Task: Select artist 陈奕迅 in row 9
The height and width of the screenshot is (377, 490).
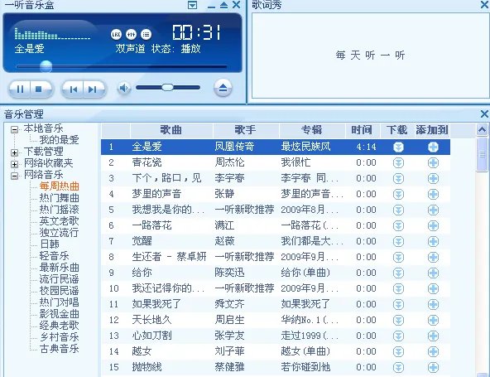Action: click(229, 273)
